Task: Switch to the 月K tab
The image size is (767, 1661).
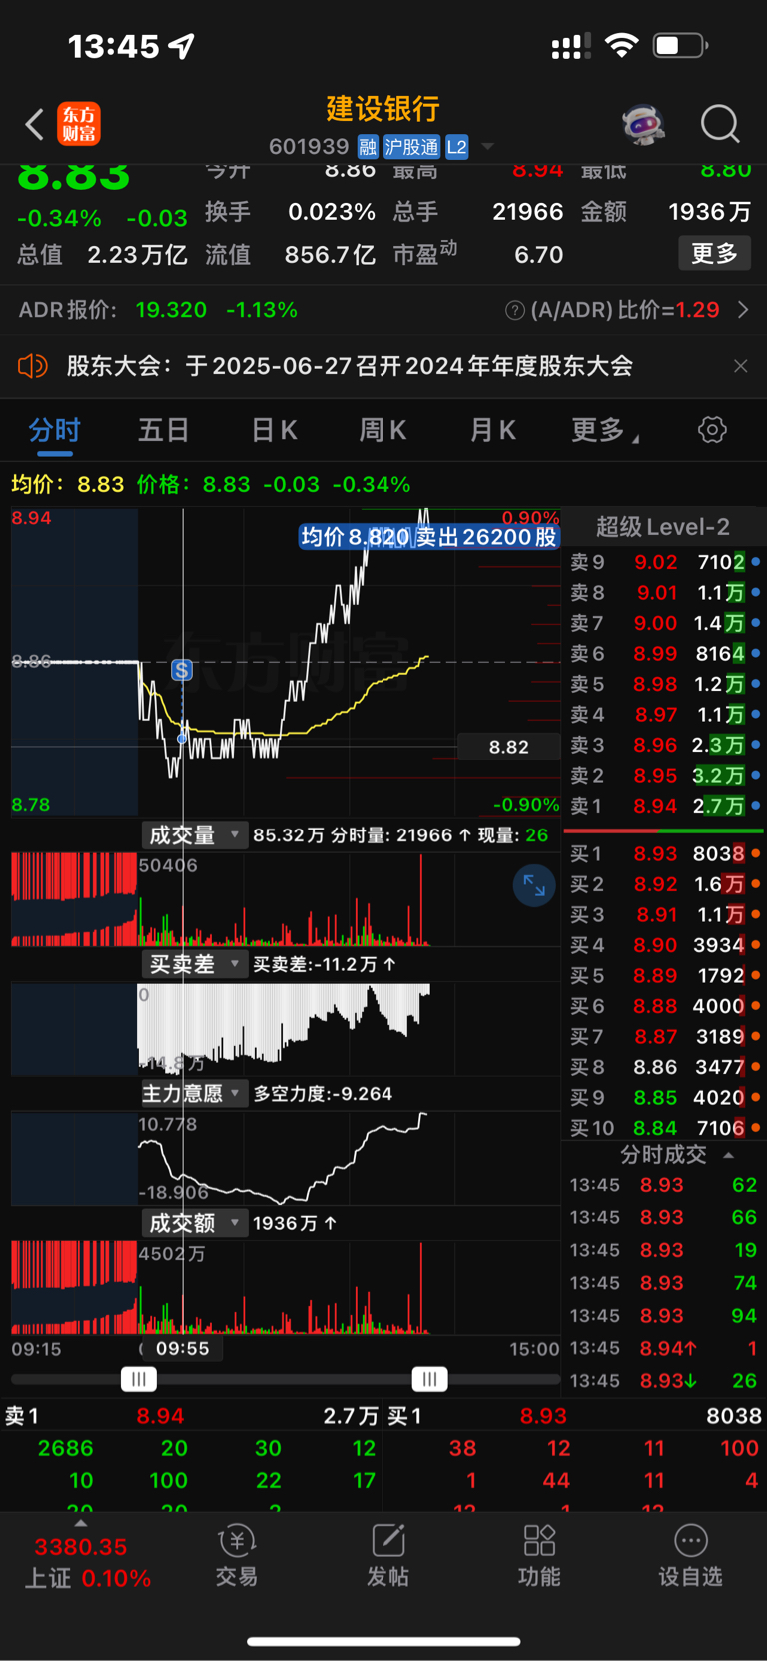Action: coord(492,430)
